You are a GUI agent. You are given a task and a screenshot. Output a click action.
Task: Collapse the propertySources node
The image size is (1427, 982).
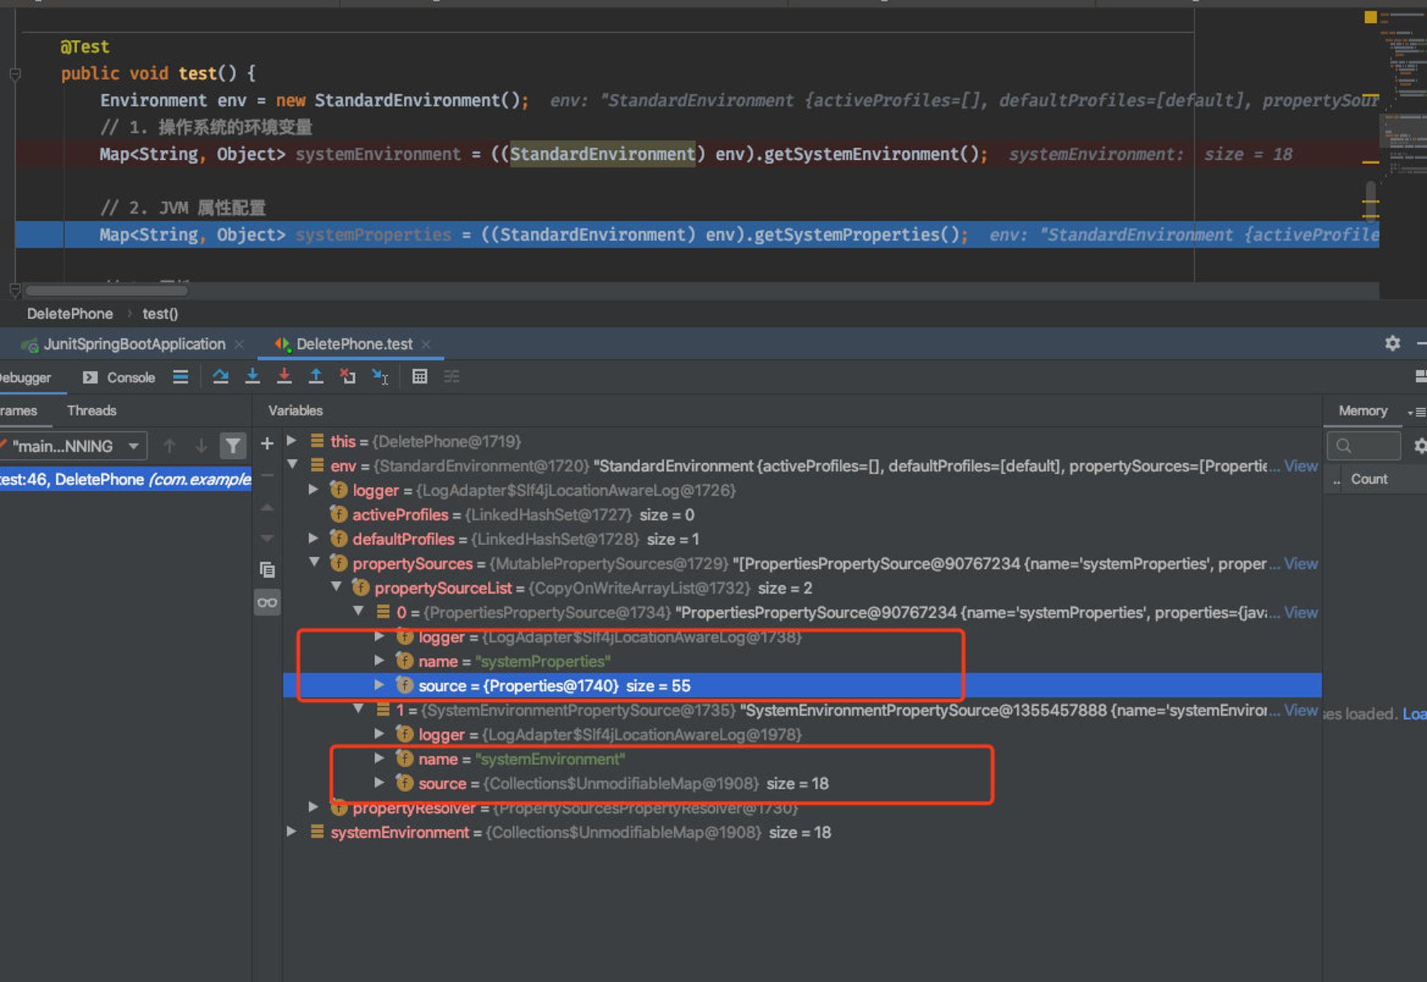point(313,562)
